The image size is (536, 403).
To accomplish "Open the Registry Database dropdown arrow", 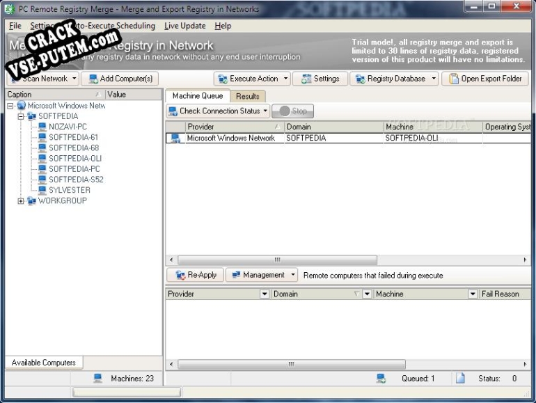I will click(434, 79).
